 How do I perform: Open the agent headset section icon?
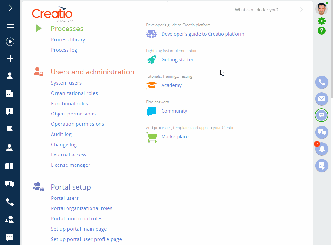10,148
